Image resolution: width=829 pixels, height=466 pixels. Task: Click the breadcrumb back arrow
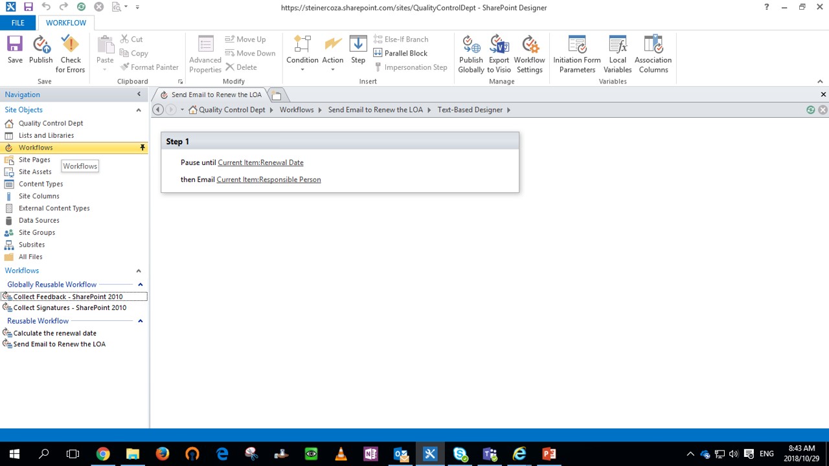pos(158,110)
